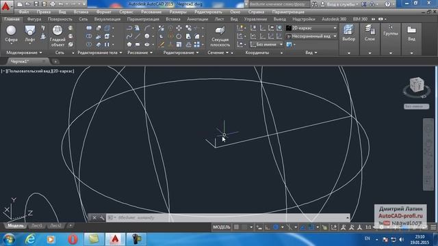Toggle 3D object snap in status bar
This screenshot has width=438, height=246.
(x=324, y=228)
